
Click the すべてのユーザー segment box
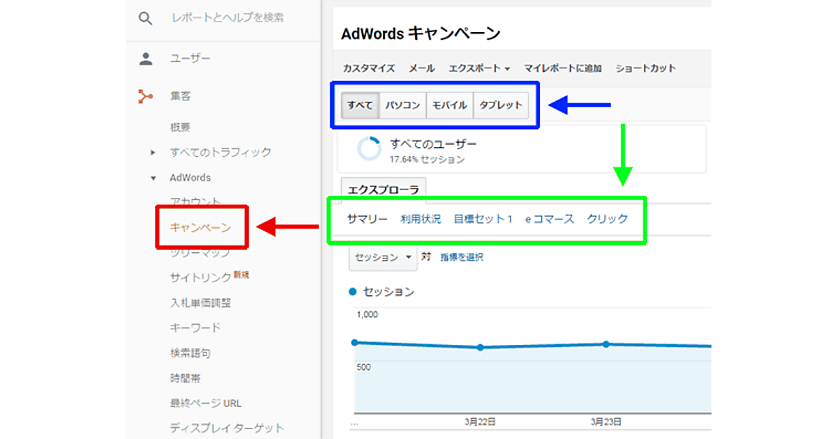coord(522,149)
